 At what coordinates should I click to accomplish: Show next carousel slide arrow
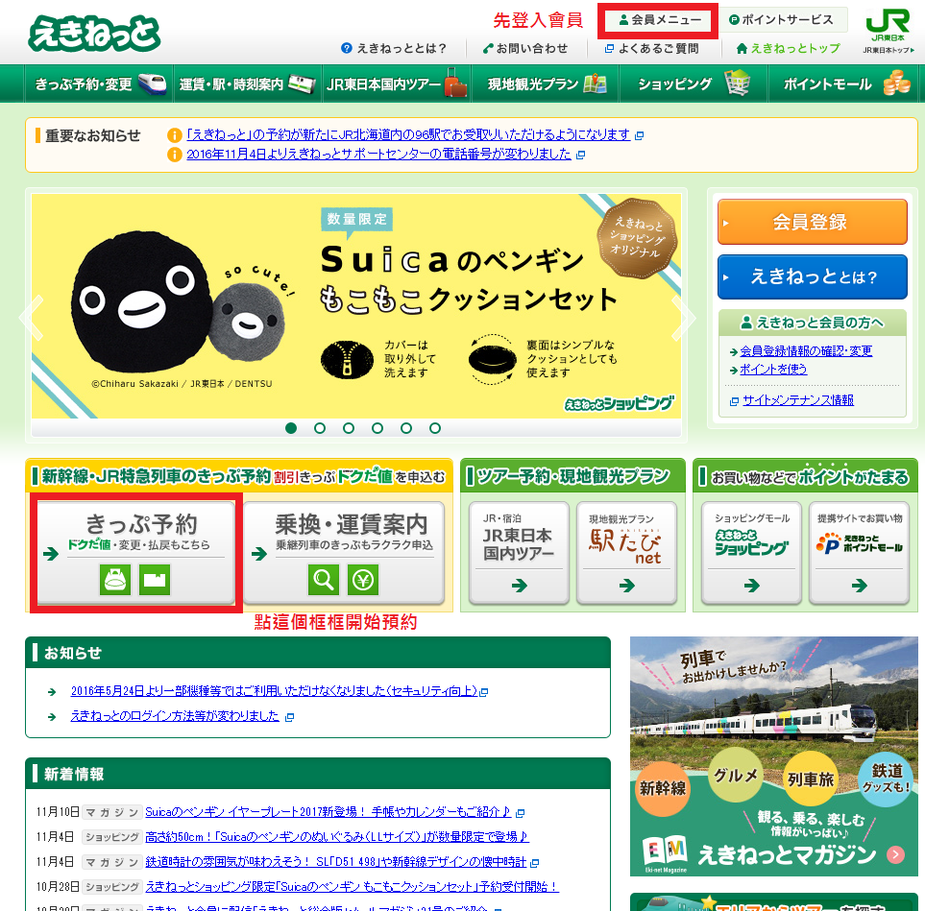(x=683, y=317)
